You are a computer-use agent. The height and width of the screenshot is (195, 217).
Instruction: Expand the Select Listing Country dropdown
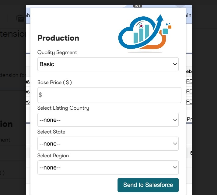click(108, 120)
